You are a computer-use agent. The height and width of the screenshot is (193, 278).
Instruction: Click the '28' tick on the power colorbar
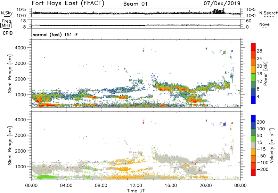tap(259, 51)
